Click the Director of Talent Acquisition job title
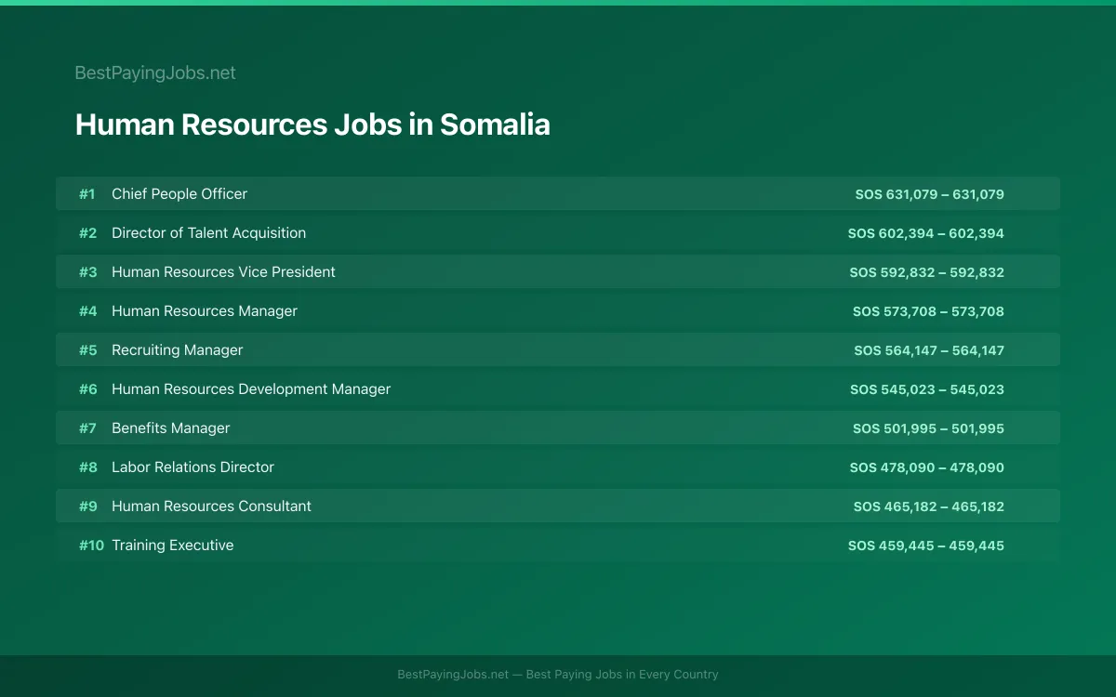The image size is (1116, 697). pos(208,232)
